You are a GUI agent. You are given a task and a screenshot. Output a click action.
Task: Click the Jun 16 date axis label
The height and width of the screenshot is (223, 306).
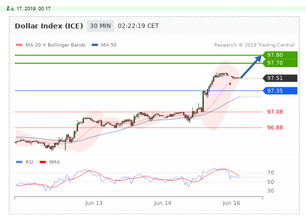[x=231, y=203]
